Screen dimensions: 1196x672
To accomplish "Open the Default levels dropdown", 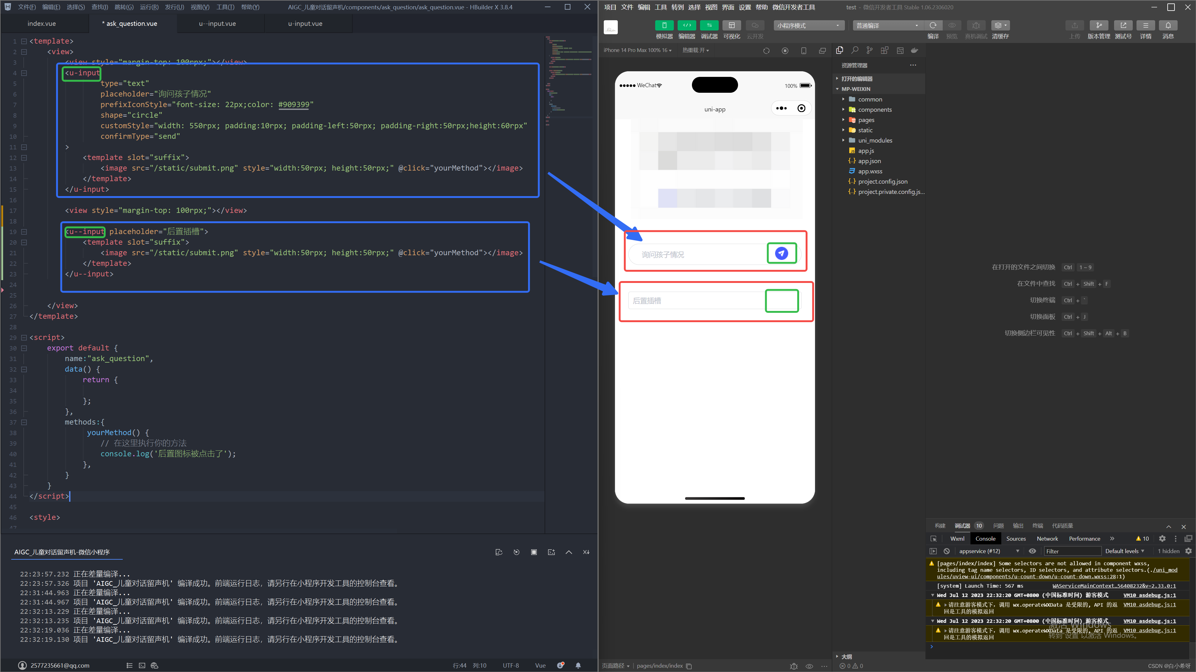I will click(1124, 551).
